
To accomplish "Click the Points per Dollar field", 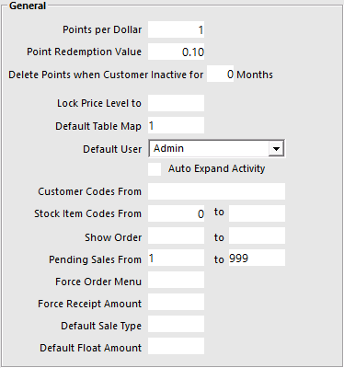I will click(x=176, y=29).
